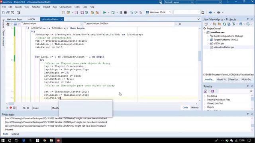Screen dimensions: 255x143
Task: Pause the running program
Action: (121, 12)
